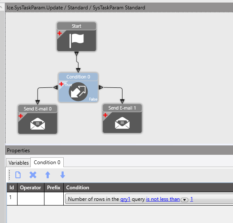Delete condition row with blue X icon

pyautogui.click(x=33, y=175)
